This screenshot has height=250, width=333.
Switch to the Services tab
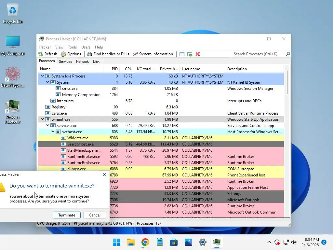coord(65,62)
